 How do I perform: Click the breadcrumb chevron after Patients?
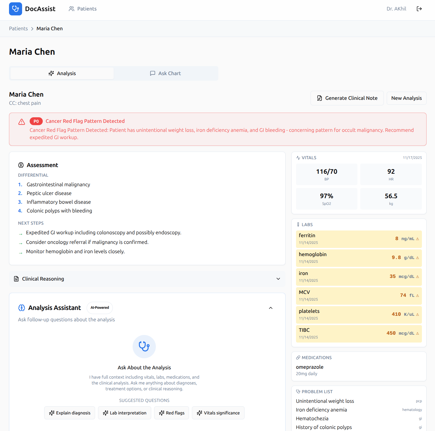coord(32,29)
